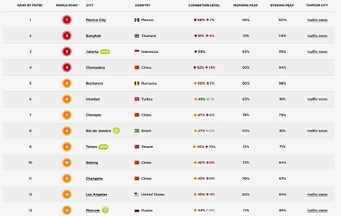Click the Evening Peak column header
This screenshot has width=341, height=216.
coord(282,5)
